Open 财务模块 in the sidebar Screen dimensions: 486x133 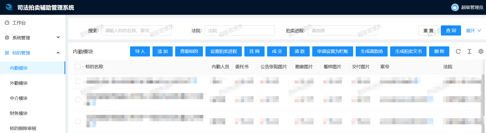(x=33, y=113)
